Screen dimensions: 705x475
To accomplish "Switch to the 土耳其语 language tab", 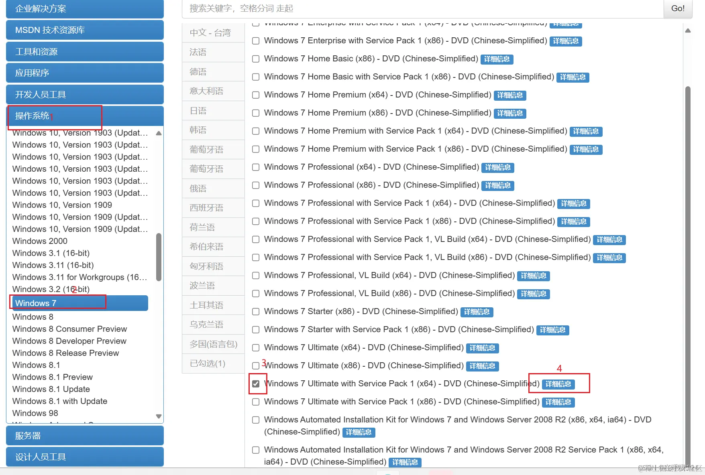I will (x=213, y=305).
